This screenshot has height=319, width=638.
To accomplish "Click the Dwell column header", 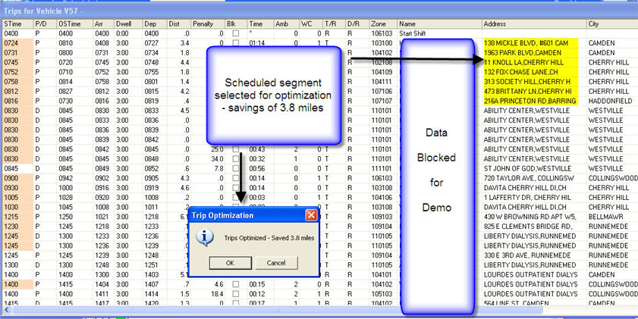I will pos(127,24).
